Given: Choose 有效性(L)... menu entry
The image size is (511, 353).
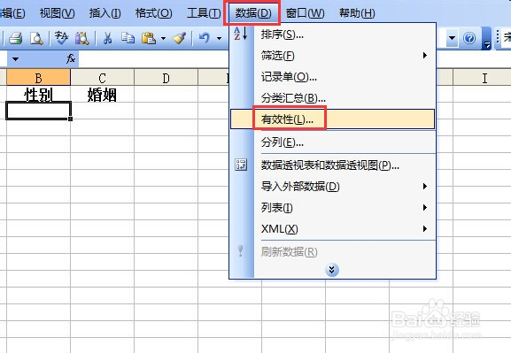Looking at the screenshot, I should coord(332,119).
